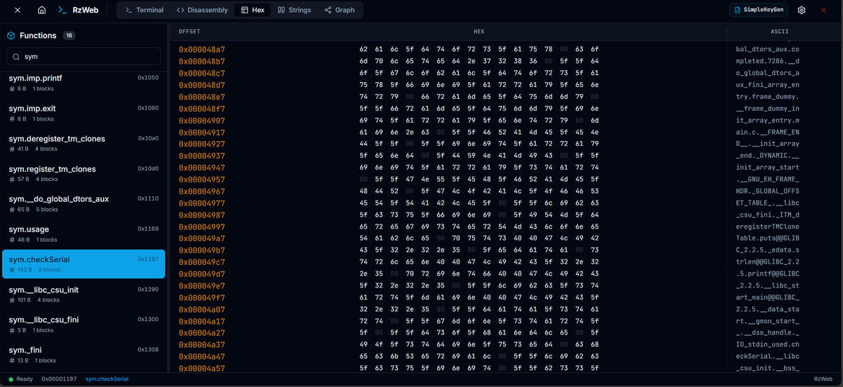Focus the function search field containing 'sym'
This screenshot has width=843, height=387.
(84, 56)
